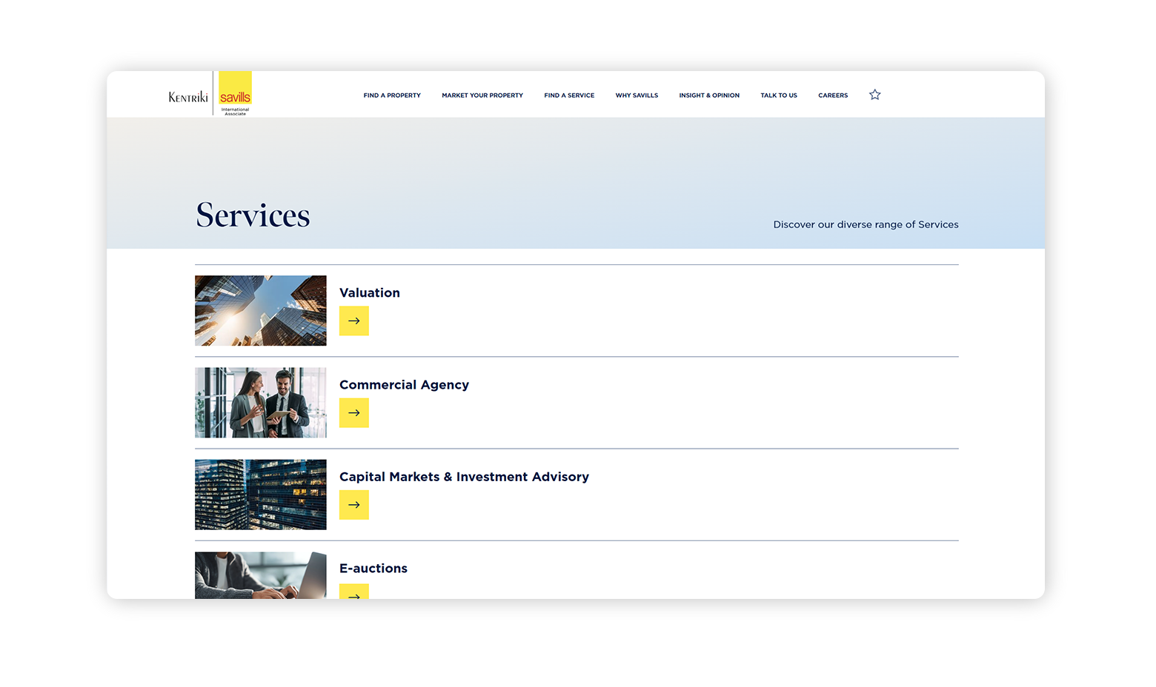Open the Market Your Property menu
This screenshot has height=687, width=1156.
click(x=482, y=95)
